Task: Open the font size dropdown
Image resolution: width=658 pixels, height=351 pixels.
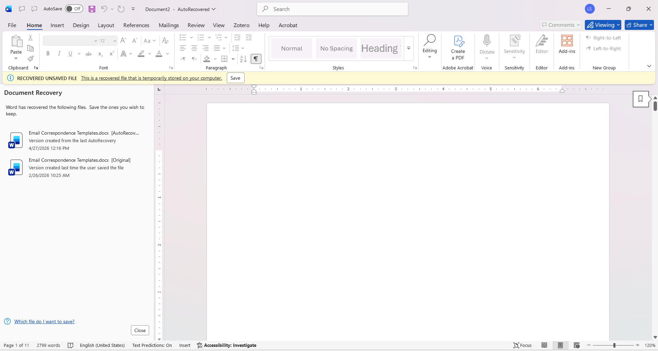Action: [114, 41]
